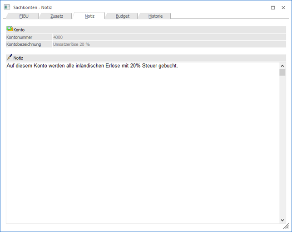Click the Konto section header

click(19, 29)
